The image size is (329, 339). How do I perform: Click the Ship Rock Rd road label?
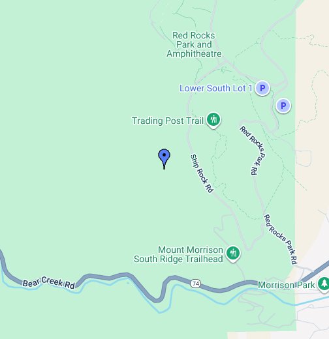pyautogui.click(x=202, y=173)
